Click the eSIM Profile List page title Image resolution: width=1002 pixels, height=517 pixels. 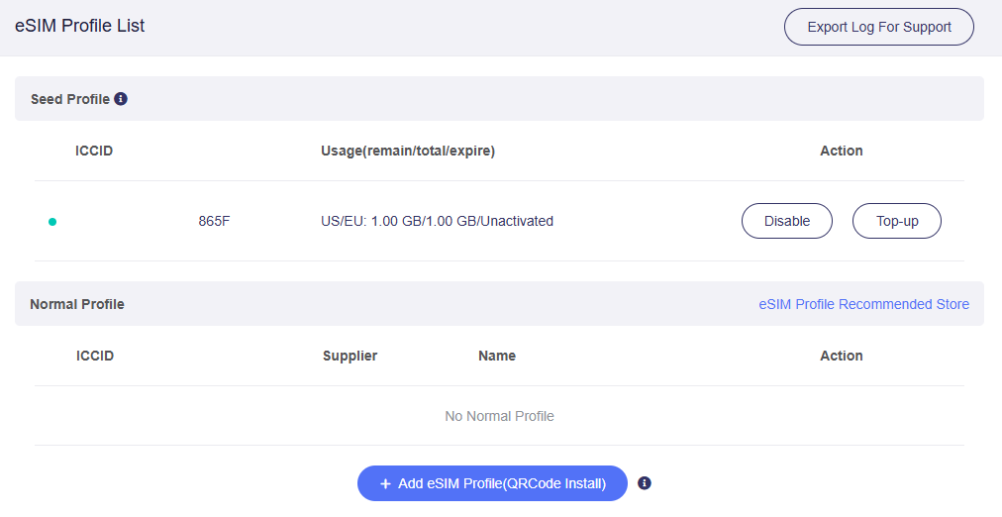click(80, 27)
